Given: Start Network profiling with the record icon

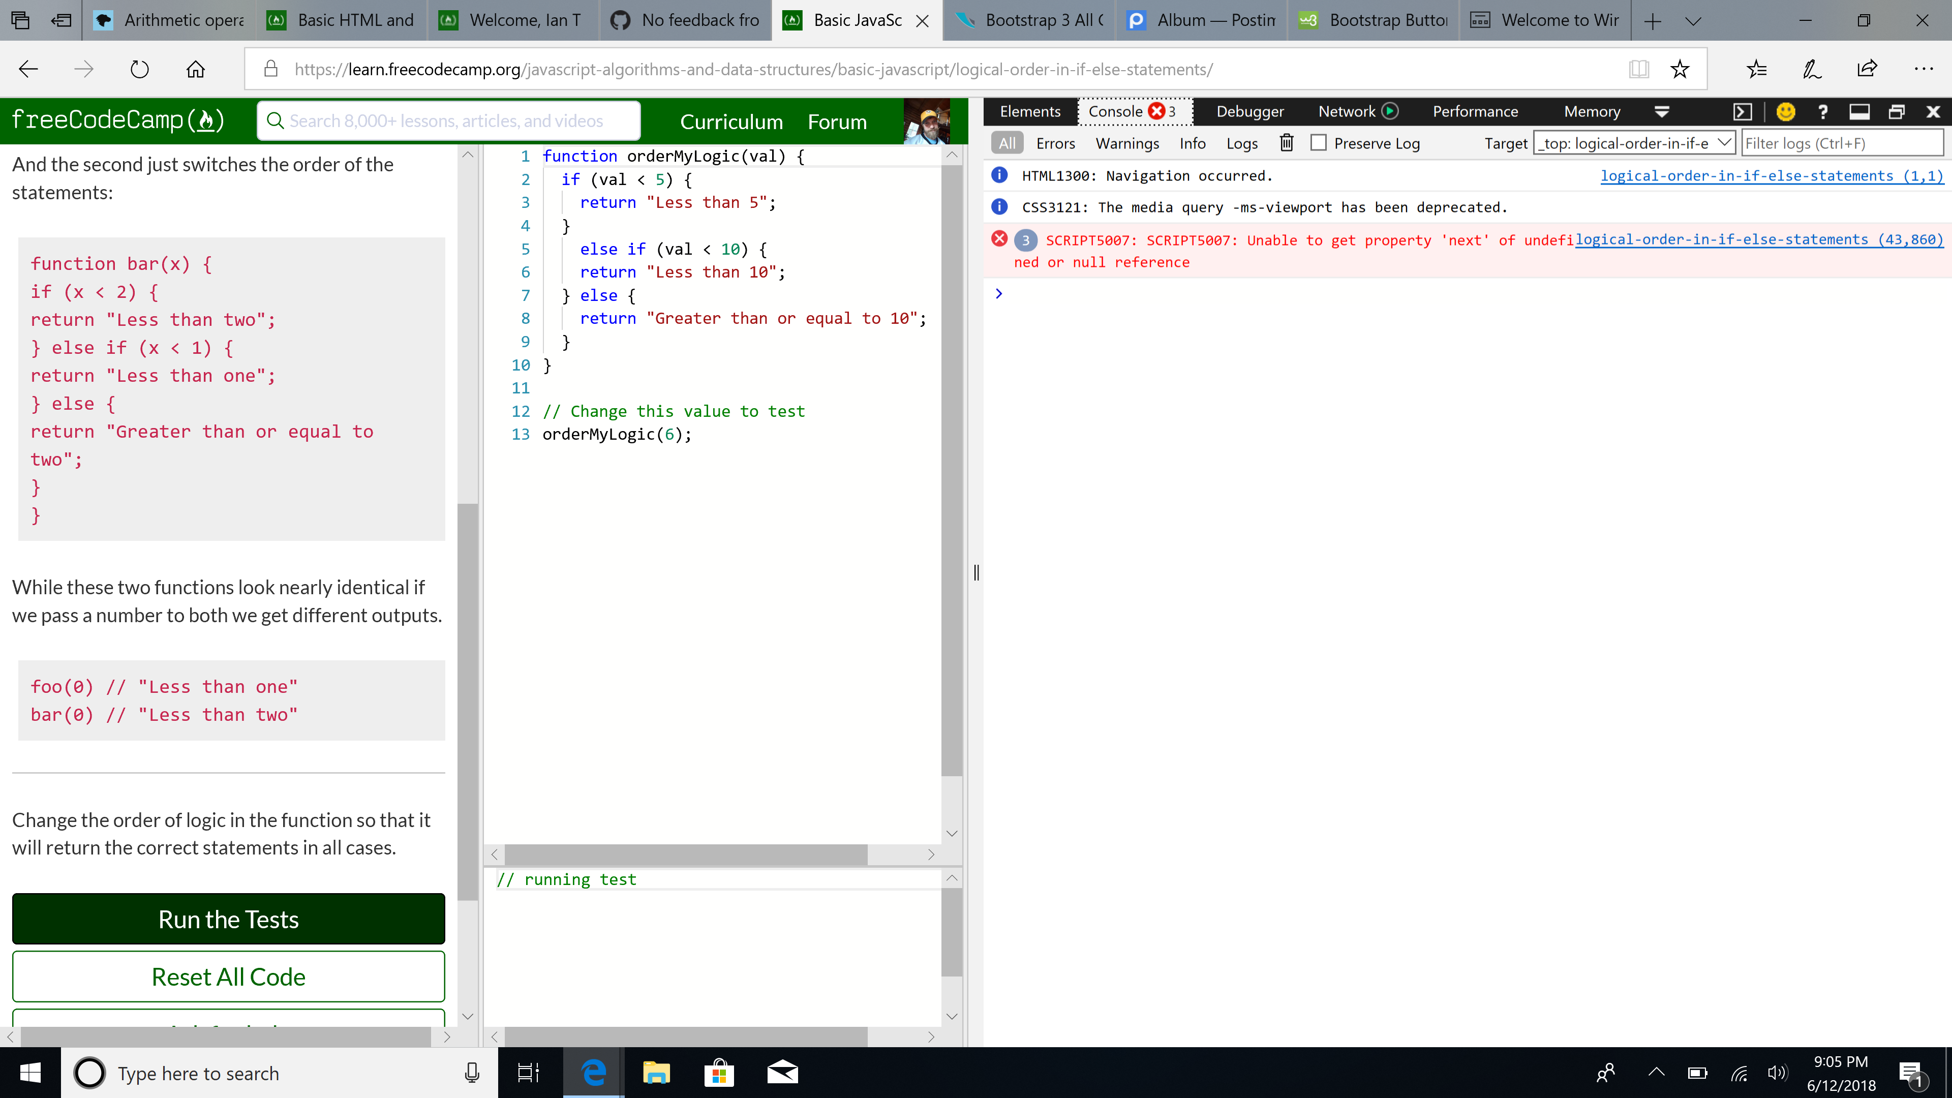Looking at the screenshot, I should 1390,111.
